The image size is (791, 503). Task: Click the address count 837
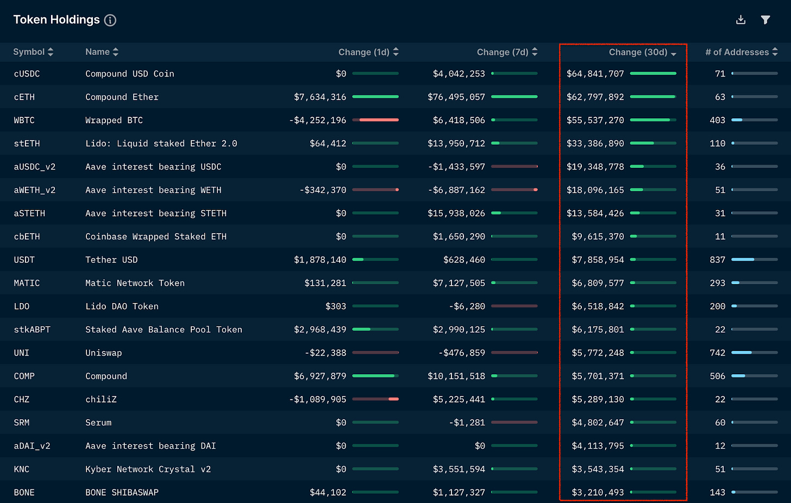[718, 260]
